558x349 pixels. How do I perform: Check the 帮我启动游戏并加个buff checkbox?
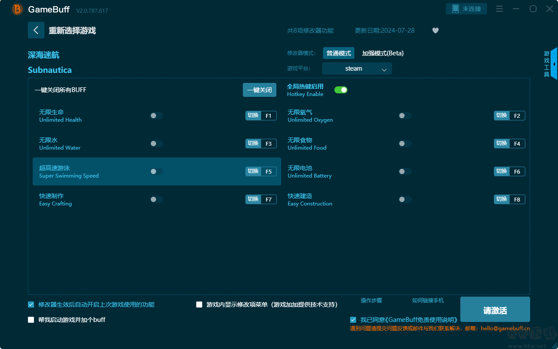31,320
